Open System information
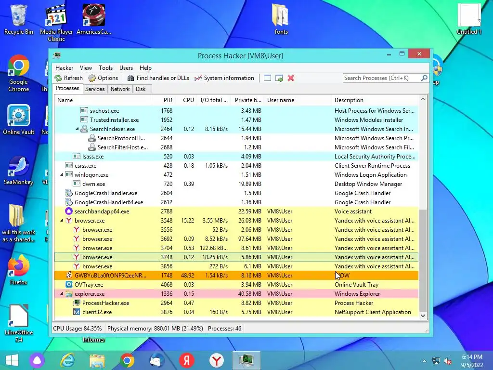The width and height of the screenshot is (493, 370). 224,78
